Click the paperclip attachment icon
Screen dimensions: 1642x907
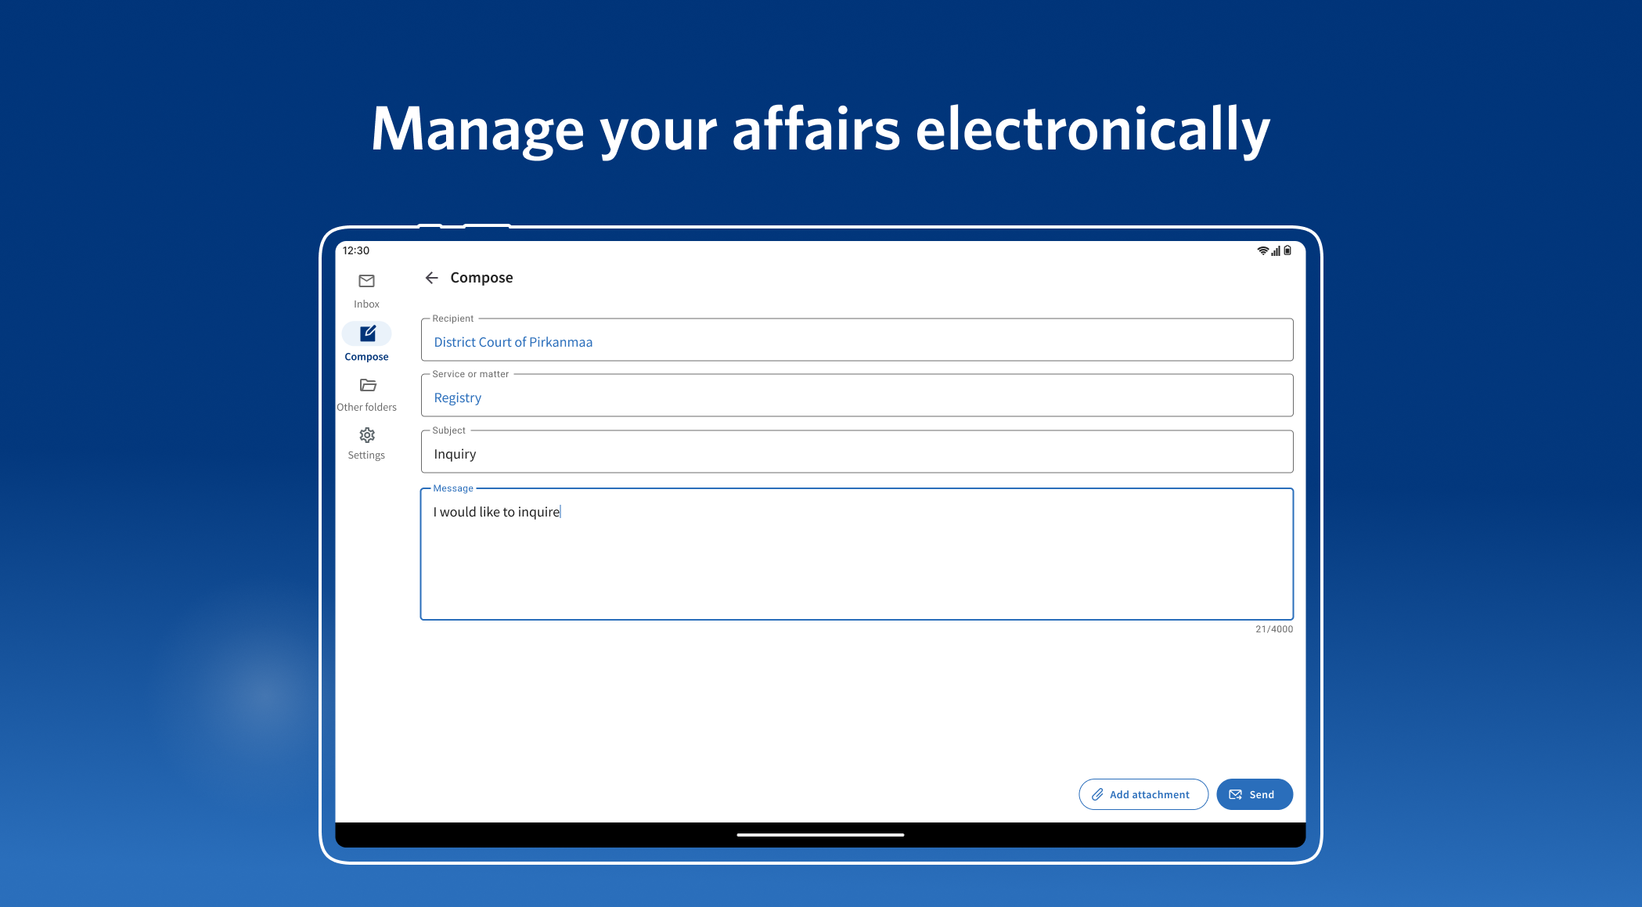point(1097,794)
